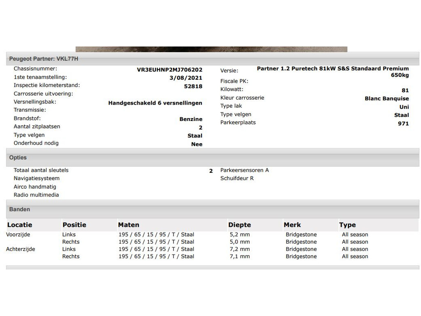This screenshot has height=316, width=421.
Task: Click the Diepte column header
Action: pyautogui.click(x=240, y=225)
